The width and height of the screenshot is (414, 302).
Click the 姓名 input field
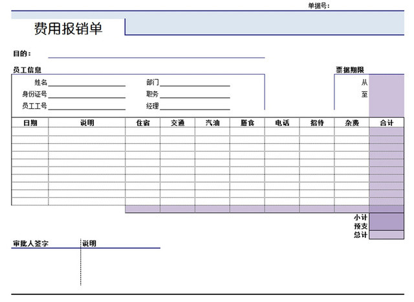[87, 82]
